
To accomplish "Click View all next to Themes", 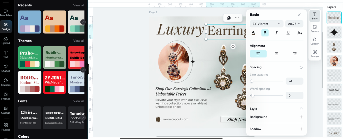I will coord(79,41).
